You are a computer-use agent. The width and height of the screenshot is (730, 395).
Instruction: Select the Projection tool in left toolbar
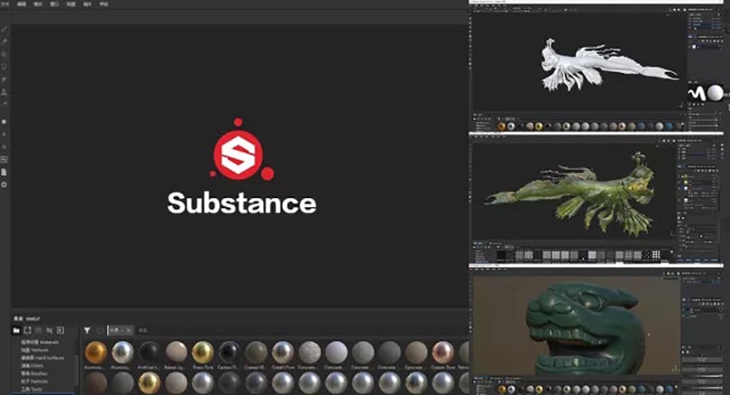tap(5, 54)
